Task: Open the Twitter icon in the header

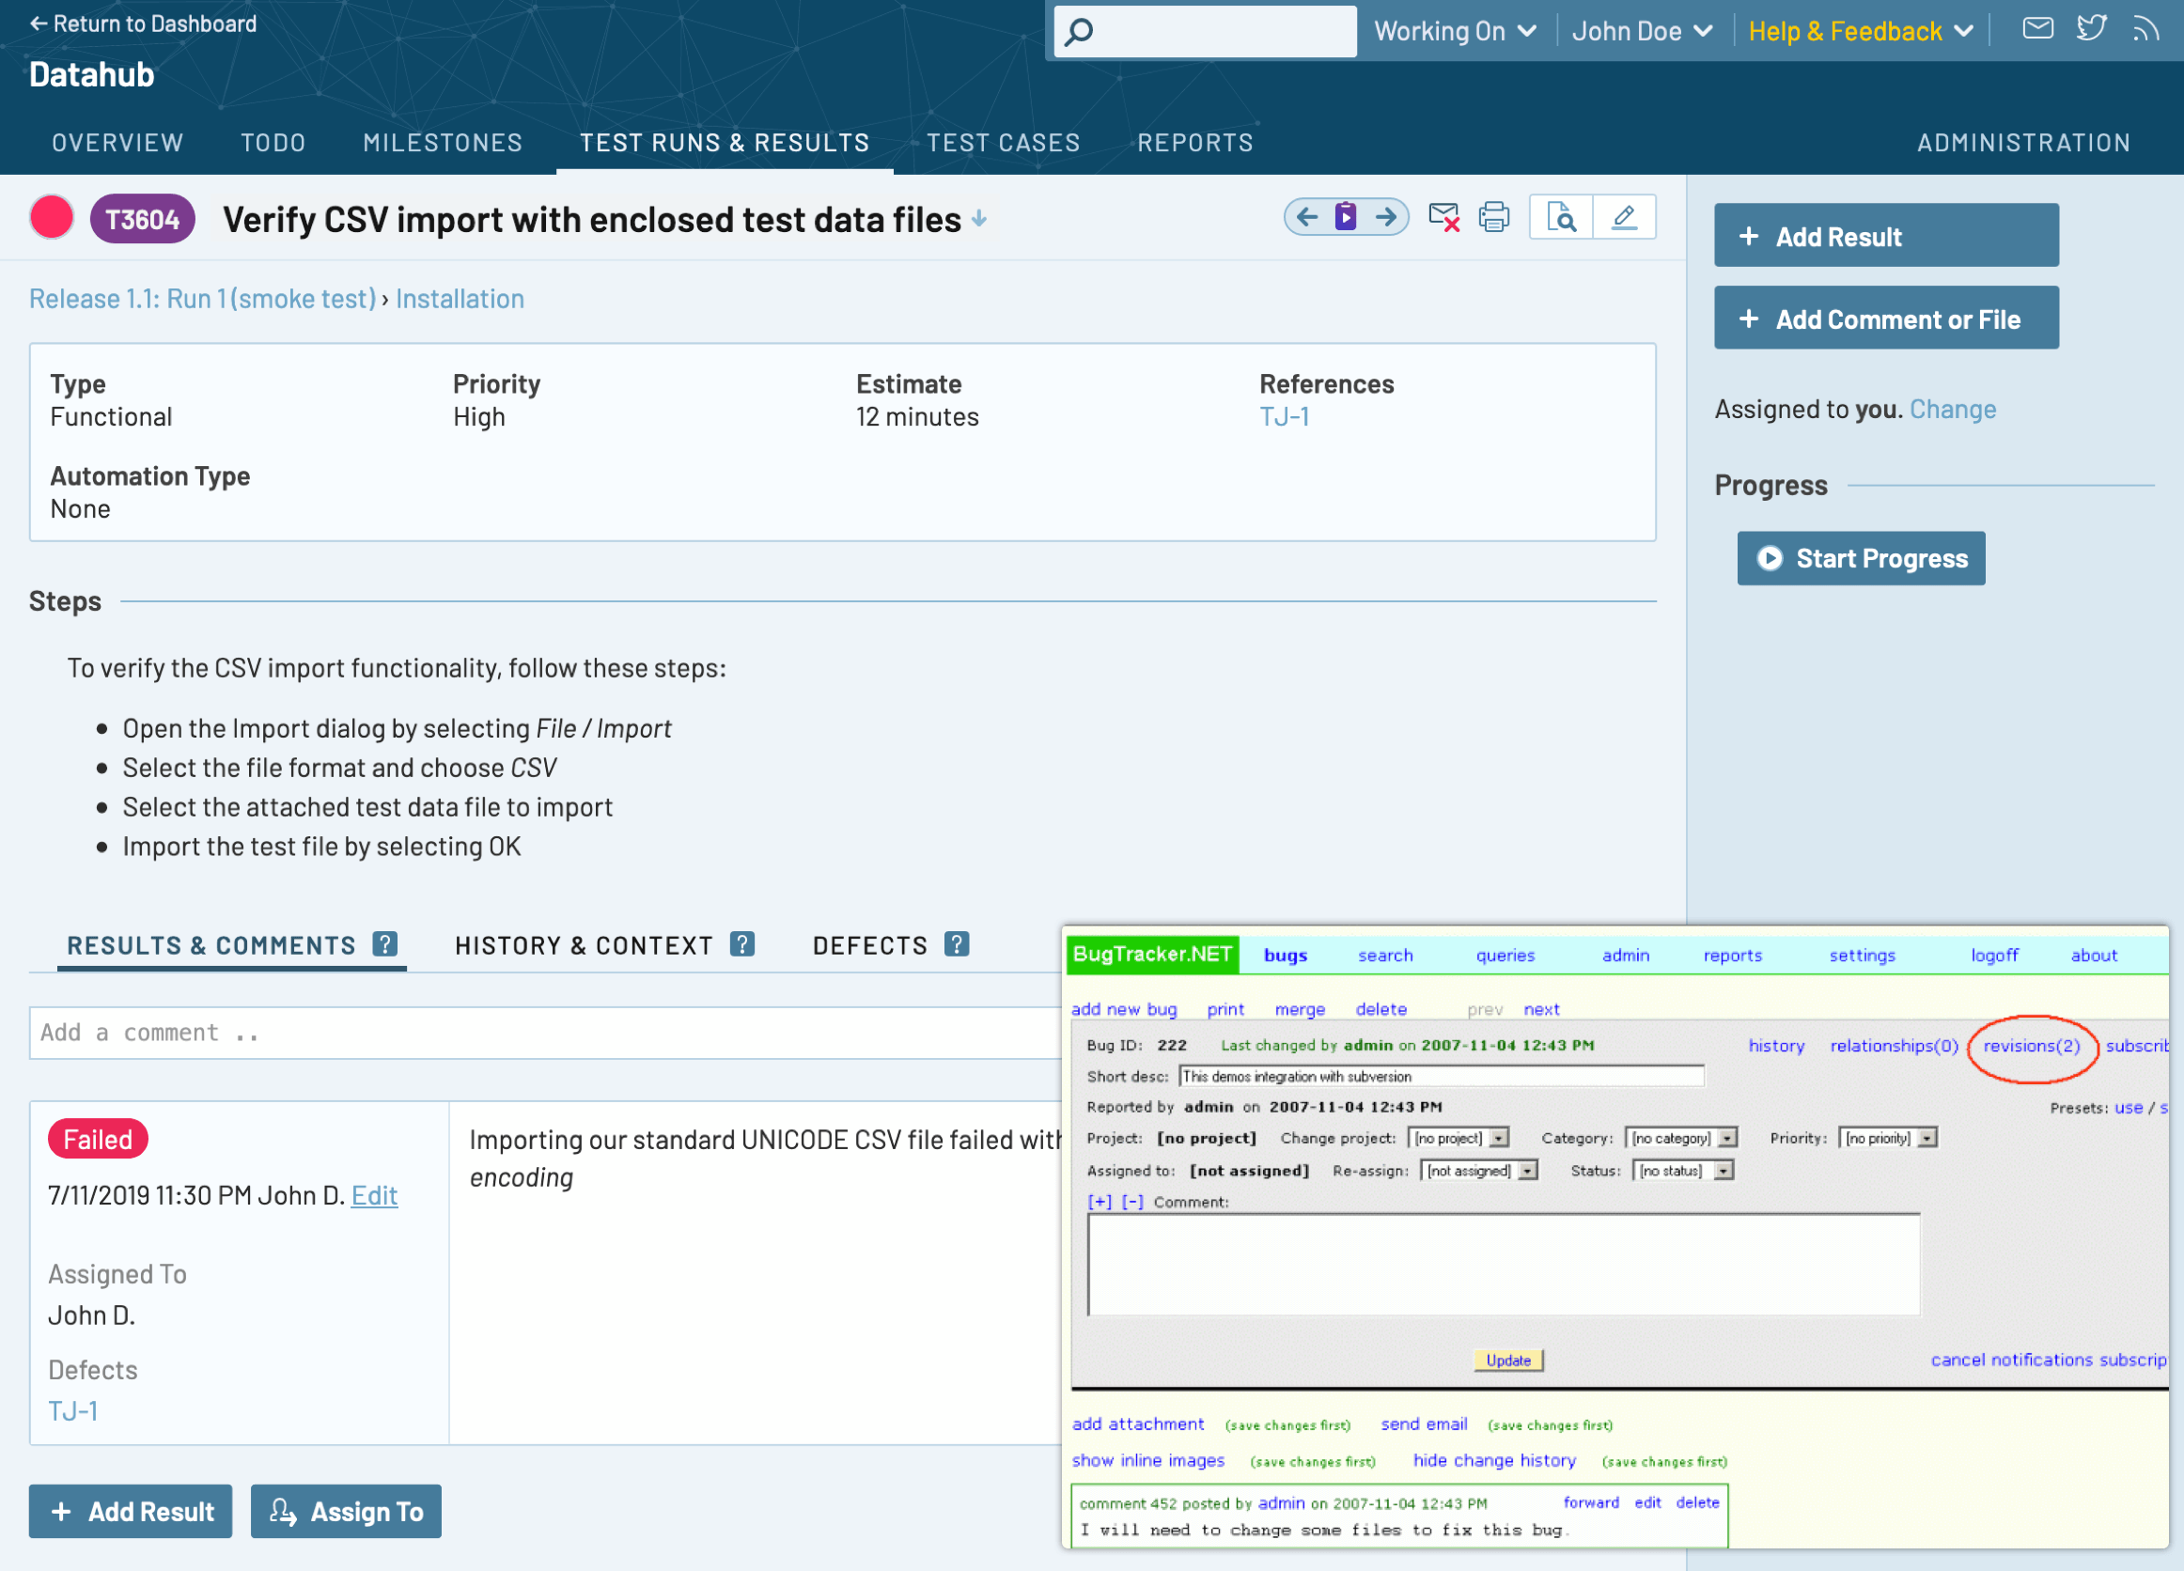Action: pos(2092,29)
